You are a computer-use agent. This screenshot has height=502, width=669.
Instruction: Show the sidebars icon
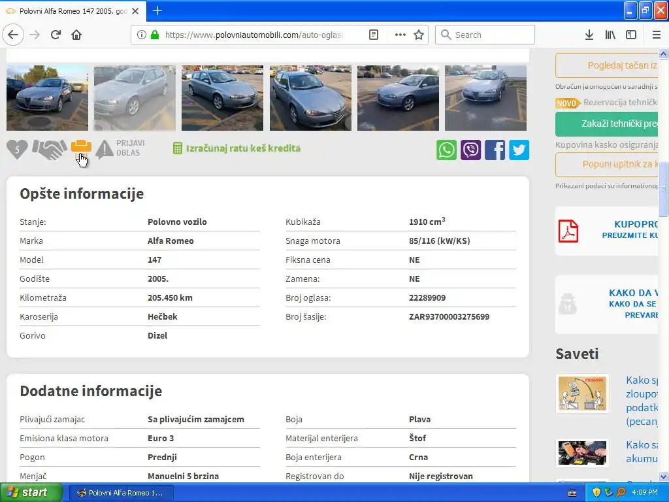[631, 35]
